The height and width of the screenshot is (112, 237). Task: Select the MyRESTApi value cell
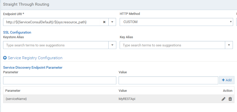[x=127, y=99]
